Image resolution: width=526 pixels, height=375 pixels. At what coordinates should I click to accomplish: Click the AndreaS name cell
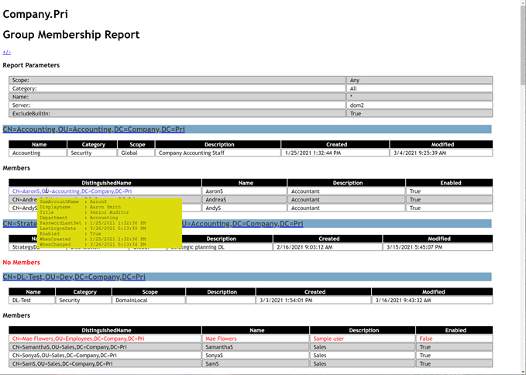(244, 200)
